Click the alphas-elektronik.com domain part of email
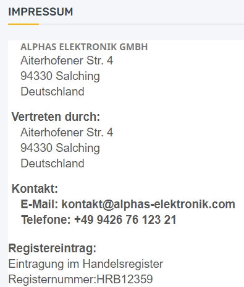 (175, 204)
